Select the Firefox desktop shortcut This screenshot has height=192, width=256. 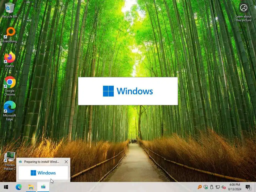pos(10,59)
